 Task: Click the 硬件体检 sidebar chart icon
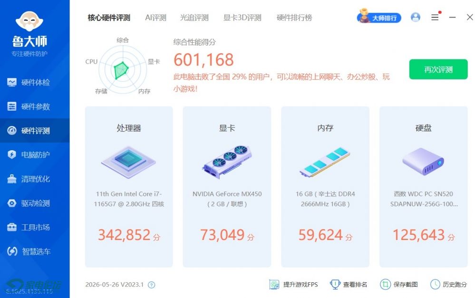coord(12,82)
